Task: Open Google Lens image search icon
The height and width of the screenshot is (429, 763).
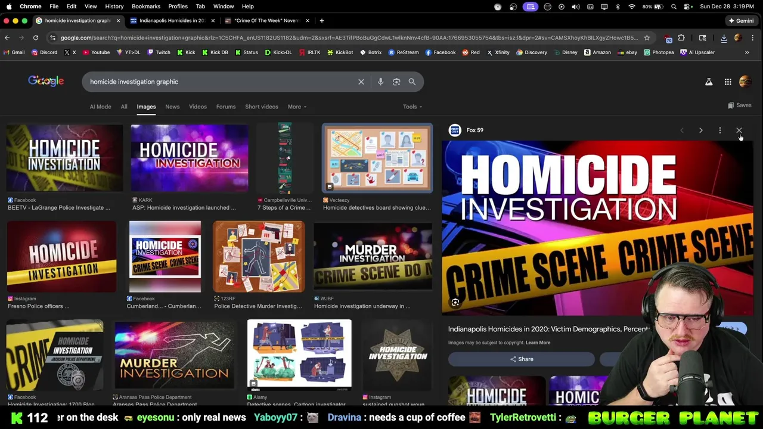Action: click(x=396, y=82)
